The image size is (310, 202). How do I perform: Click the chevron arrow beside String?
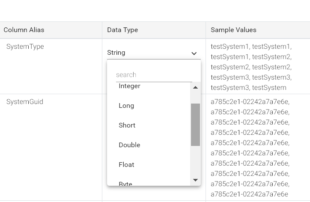click(x=194, y=53)
